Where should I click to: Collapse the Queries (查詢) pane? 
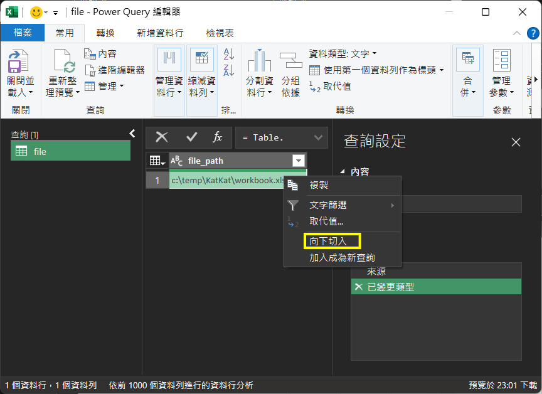tap(132, 133)
